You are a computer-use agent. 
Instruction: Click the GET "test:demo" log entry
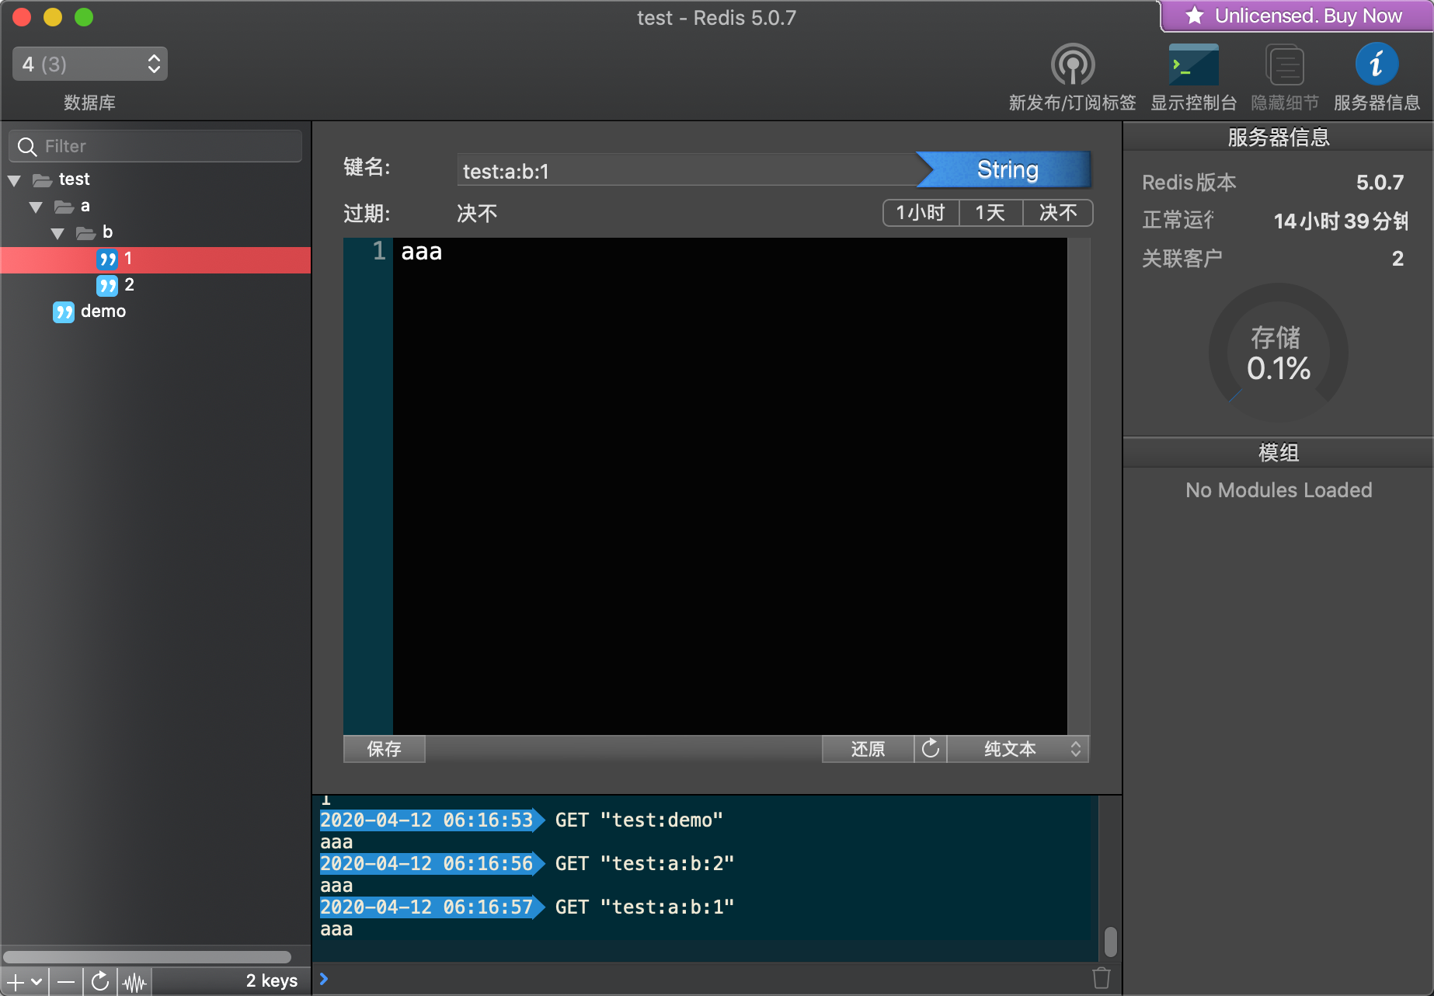pos(639,820)
